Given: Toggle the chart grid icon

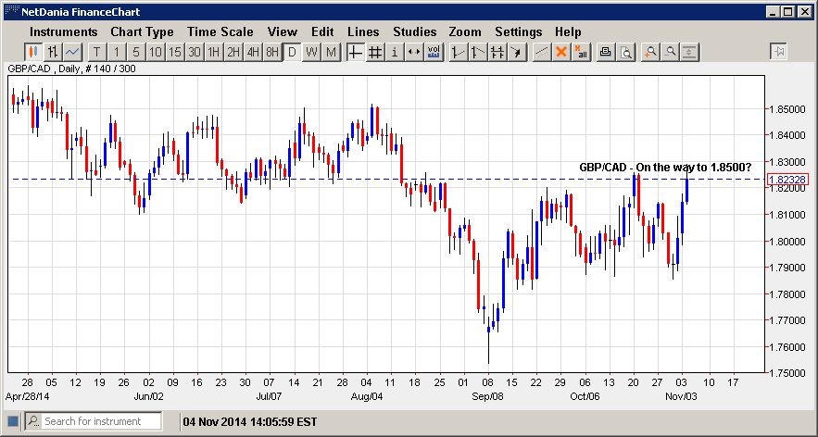Looking at the screenshot, I should tap(374, 52).
